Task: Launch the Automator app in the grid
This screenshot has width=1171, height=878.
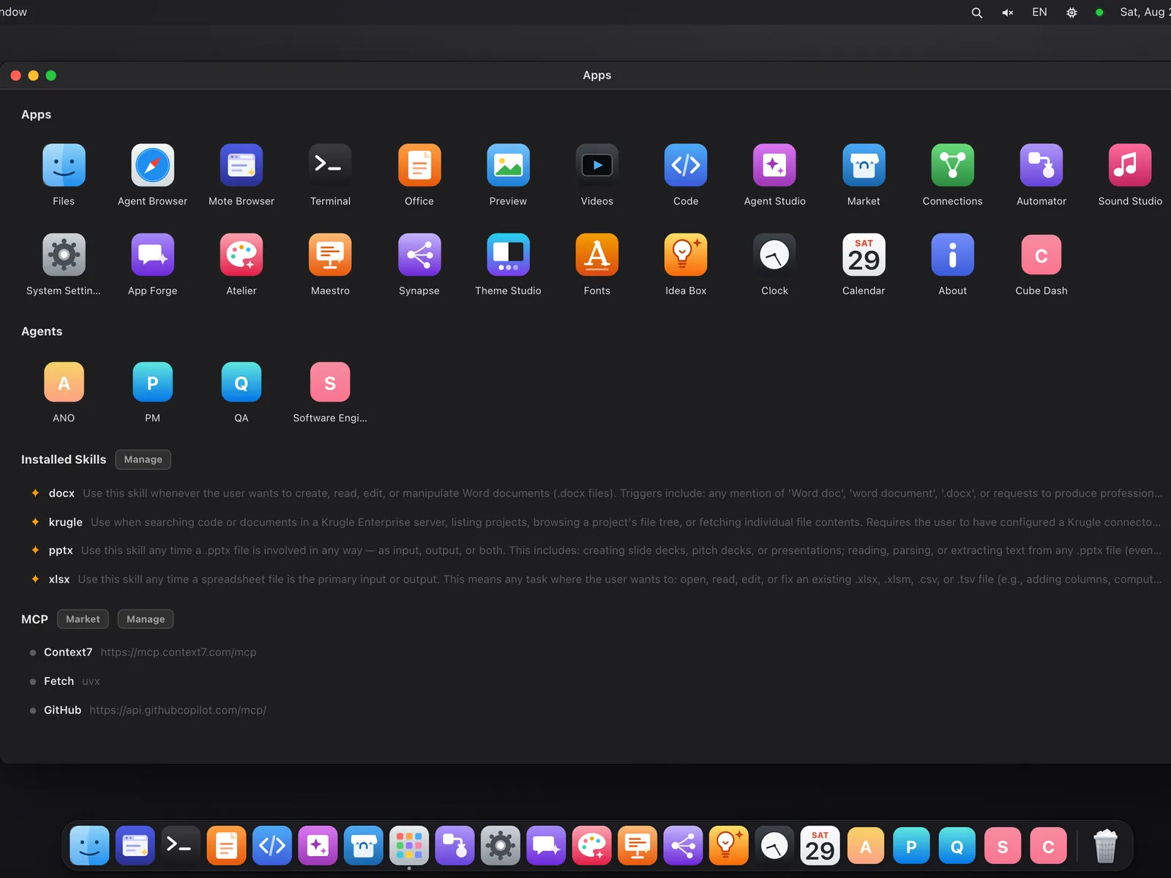Action: click(x=1041, y=165)
